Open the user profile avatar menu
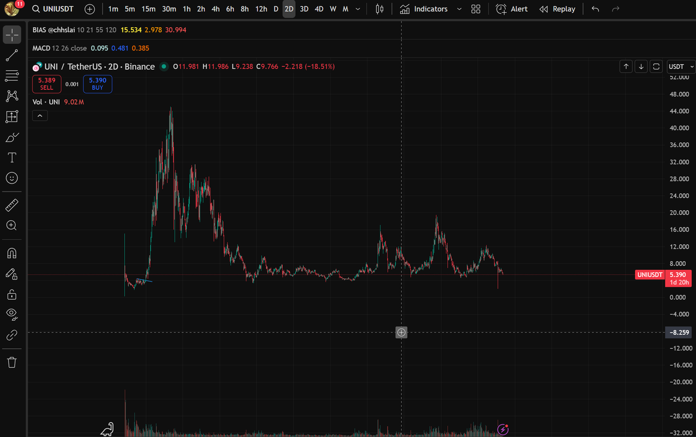 click(12, 9)
